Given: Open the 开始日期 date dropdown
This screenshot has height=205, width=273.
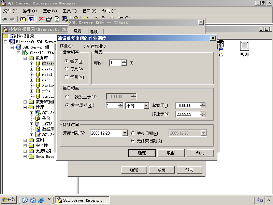Looking at the screenshot, I should [125, 133].
